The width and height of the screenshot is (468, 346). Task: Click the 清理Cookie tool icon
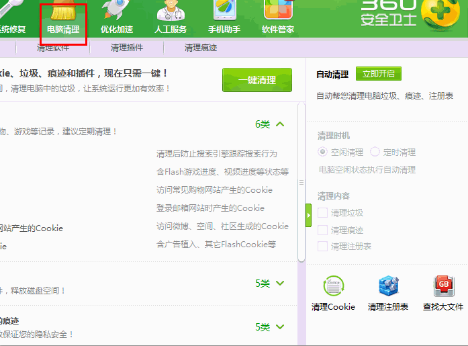tap(333, 287)
